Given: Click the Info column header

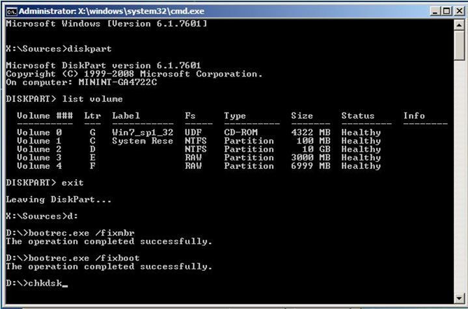Looking at the screenshot, I should coord(413,116).
